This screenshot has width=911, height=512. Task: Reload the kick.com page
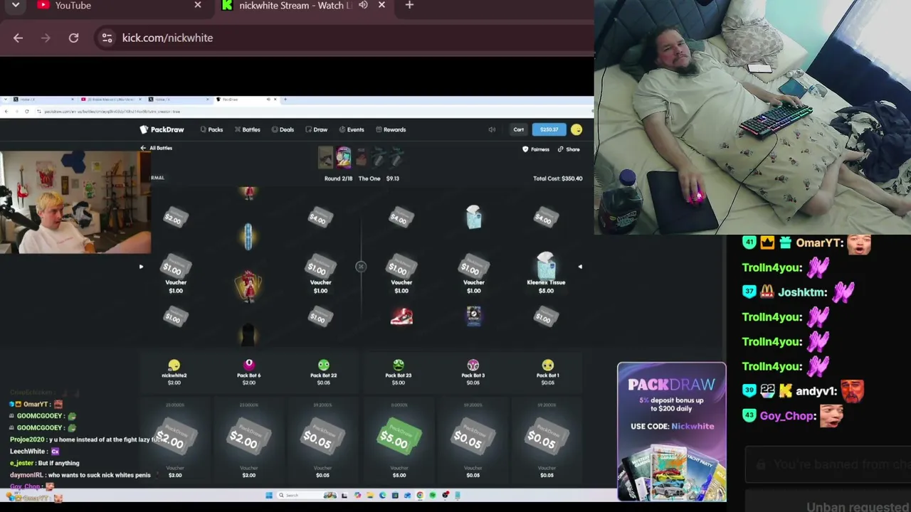click(x=73, y=38)
